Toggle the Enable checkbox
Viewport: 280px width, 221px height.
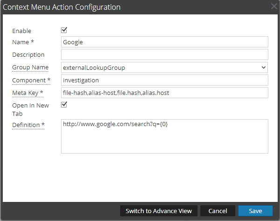coord(64,30)
